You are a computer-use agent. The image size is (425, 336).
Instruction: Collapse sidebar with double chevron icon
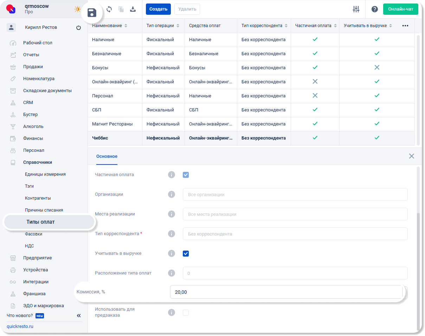(79, 316)
